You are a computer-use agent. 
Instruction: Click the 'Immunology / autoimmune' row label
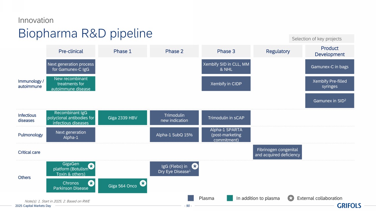pos(31,84)
